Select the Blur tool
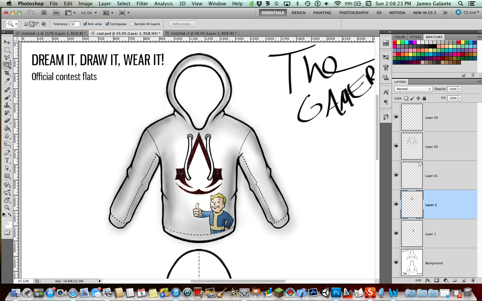The height and width of the screenshot is (301, 482). point(7,136)
